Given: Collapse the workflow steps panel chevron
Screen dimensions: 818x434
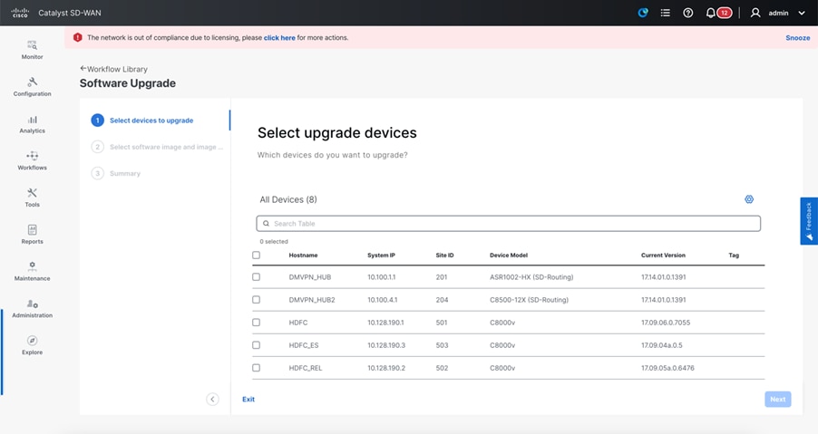Looking at the screenshot, I should point(212,399).
